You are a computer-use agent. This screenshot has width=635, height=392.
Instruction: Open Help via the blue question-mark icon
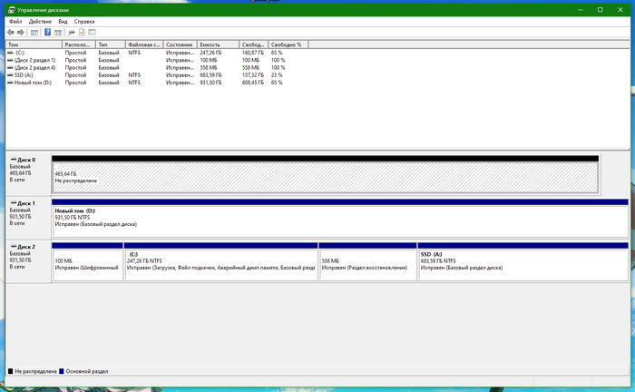click(x=47, y=32)
